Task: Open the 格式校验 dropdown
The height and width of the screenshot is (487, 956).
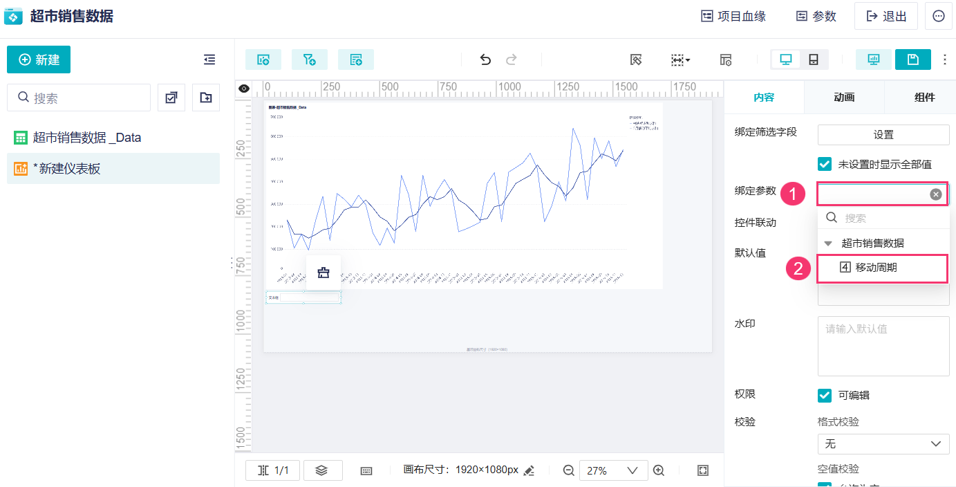Action: pyautogui.click(x=883, y=443)
